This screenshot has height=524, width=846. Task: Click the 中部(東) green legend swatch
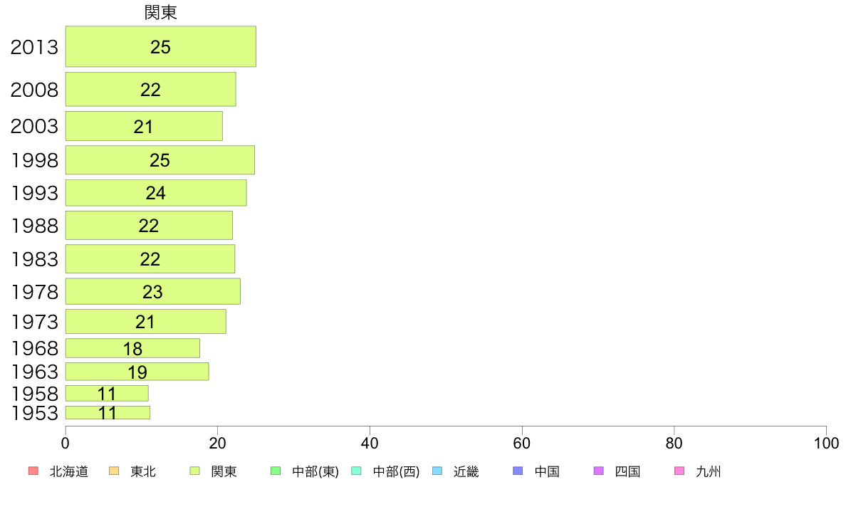coord(276,471)
